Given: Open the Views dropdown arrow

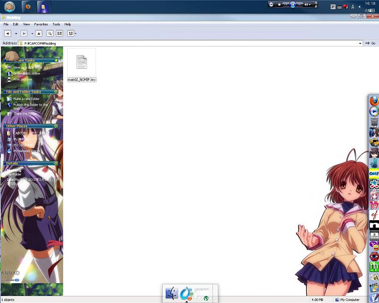Looking at the screenshot, I should (x=76, y=34).
